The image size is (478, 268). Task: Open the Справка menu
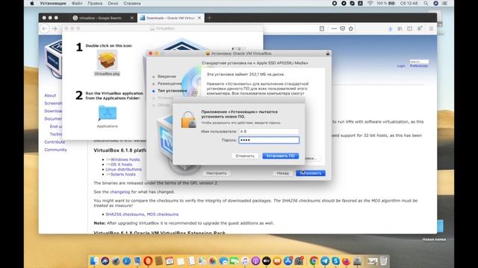pos(132,3)
